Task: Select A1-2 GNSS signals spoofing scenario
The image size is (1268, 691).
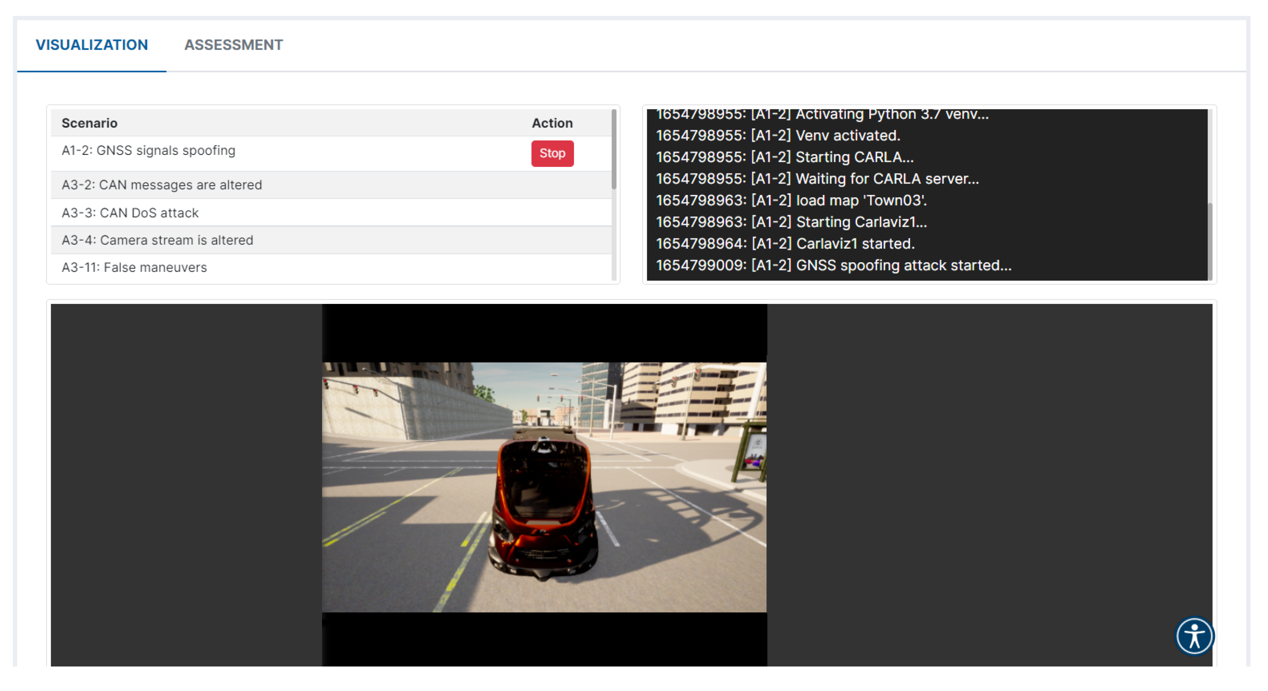Action: (x=148, y=151)
